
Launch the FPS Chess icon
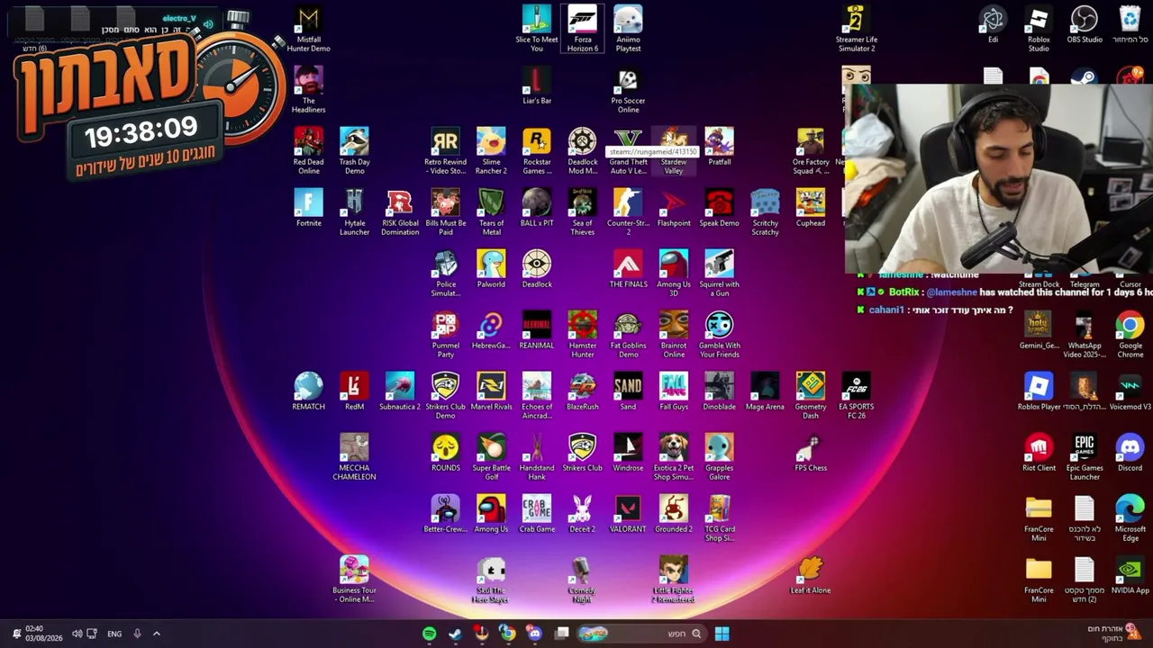[810, 453]
